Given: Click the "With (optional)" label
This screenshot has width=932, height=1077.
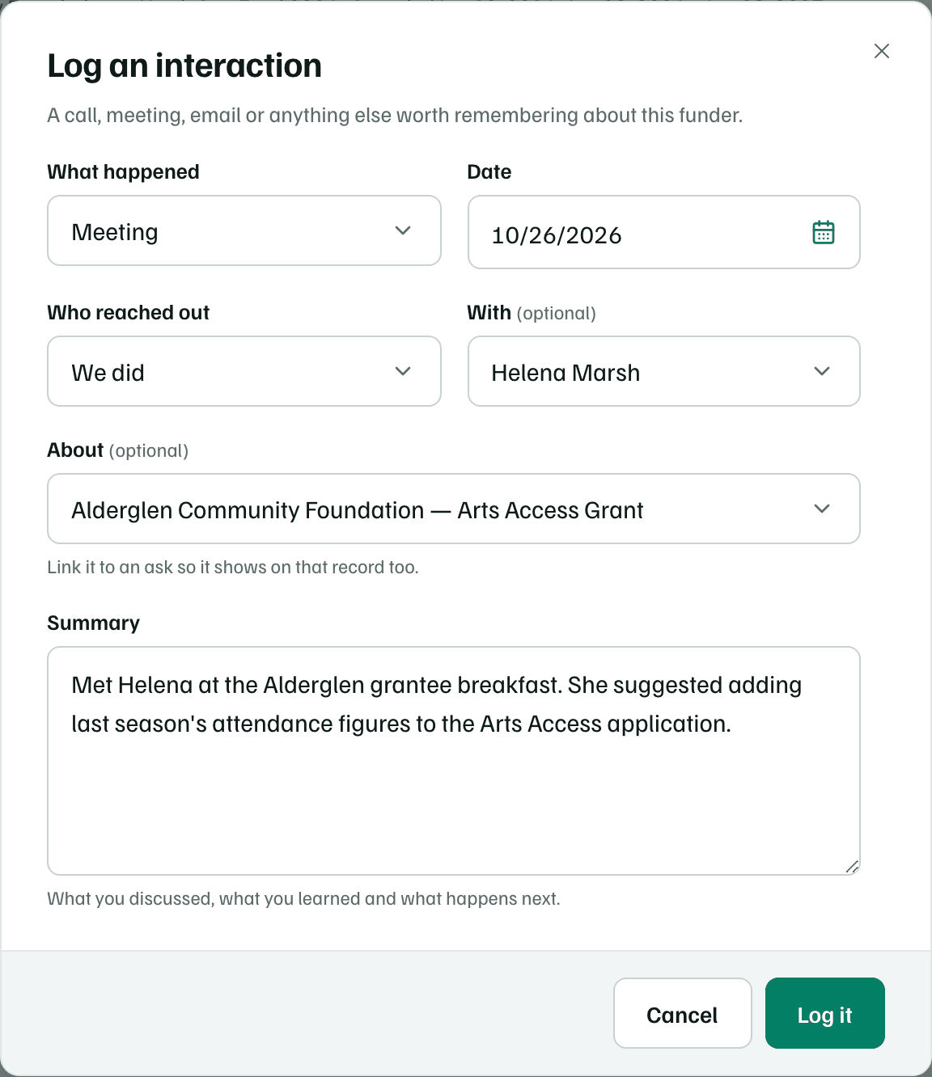Looking at the screenshot, I should coord(532,312).
